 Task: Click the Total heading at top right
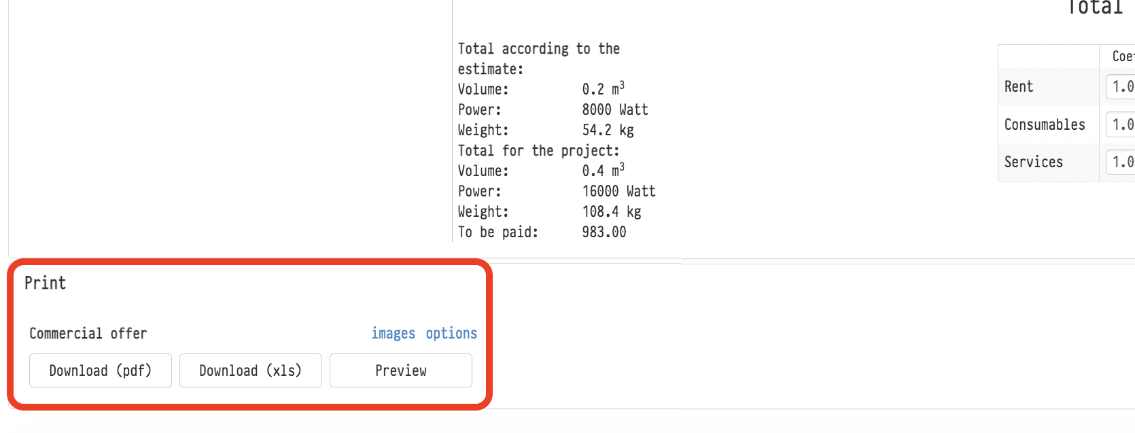(1095, 8)
